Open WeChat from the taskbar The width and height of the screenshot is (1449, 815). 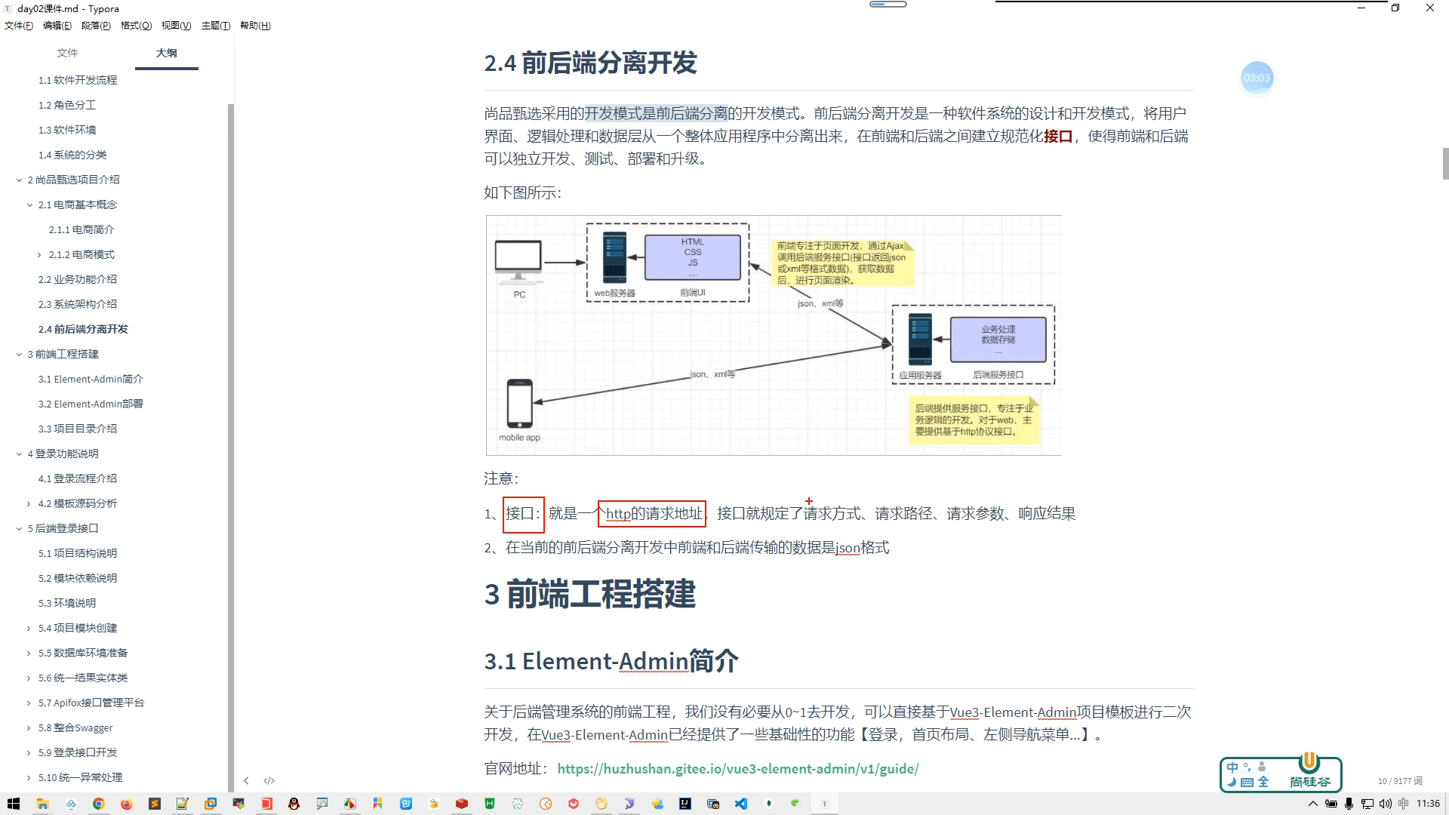click(796, 804)
